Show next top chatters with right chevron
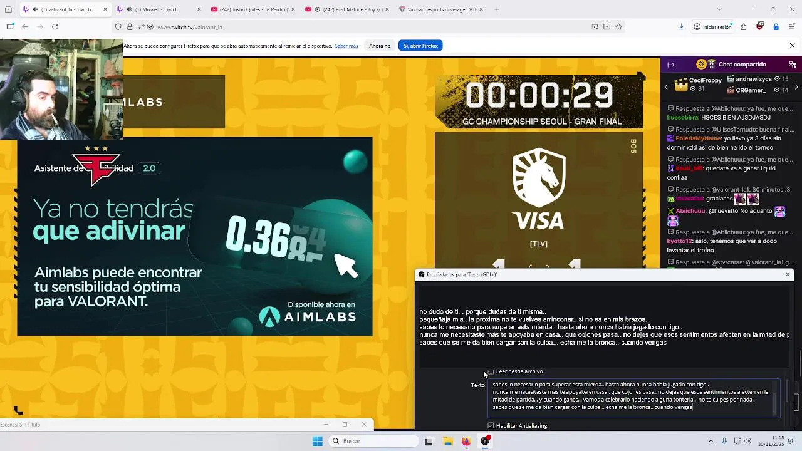 click(x=796, y=87)
